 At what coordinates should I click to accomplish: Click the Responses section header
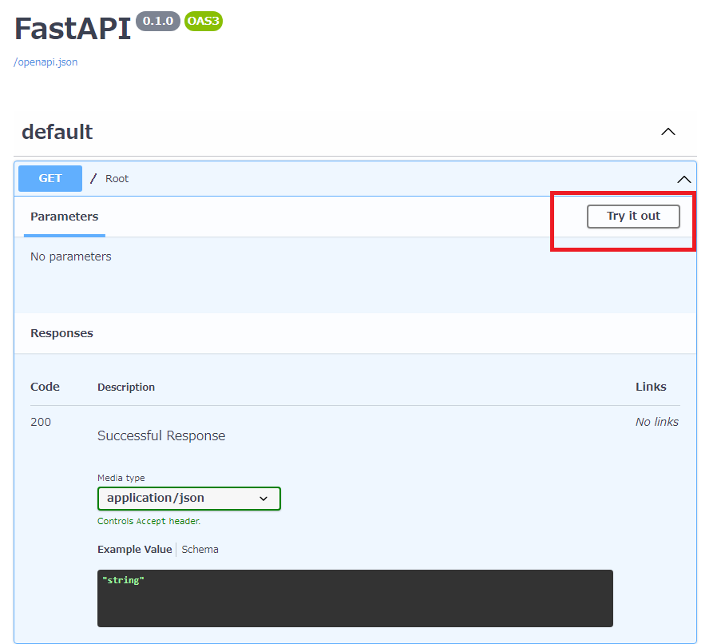[61, 333]
